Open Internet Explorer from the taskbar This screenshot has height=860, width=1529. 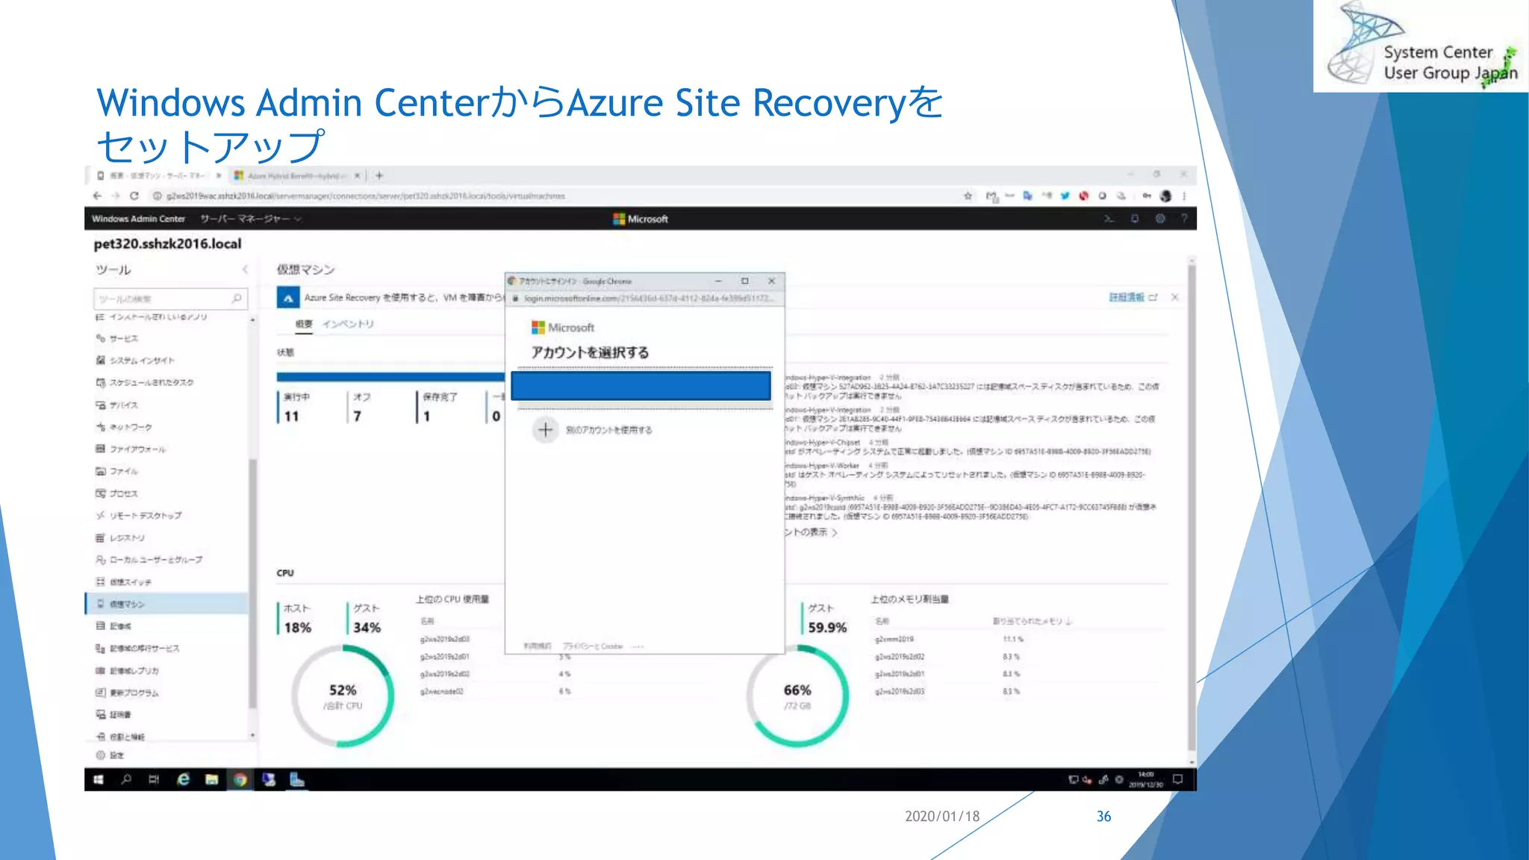coord(183,779)
